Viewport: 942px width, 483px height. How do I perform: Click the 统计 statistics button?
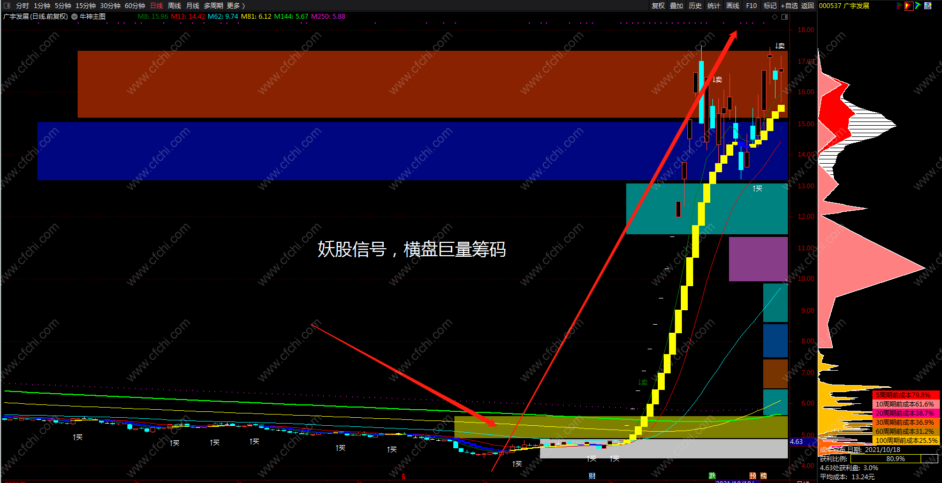[x=714, y=6]
